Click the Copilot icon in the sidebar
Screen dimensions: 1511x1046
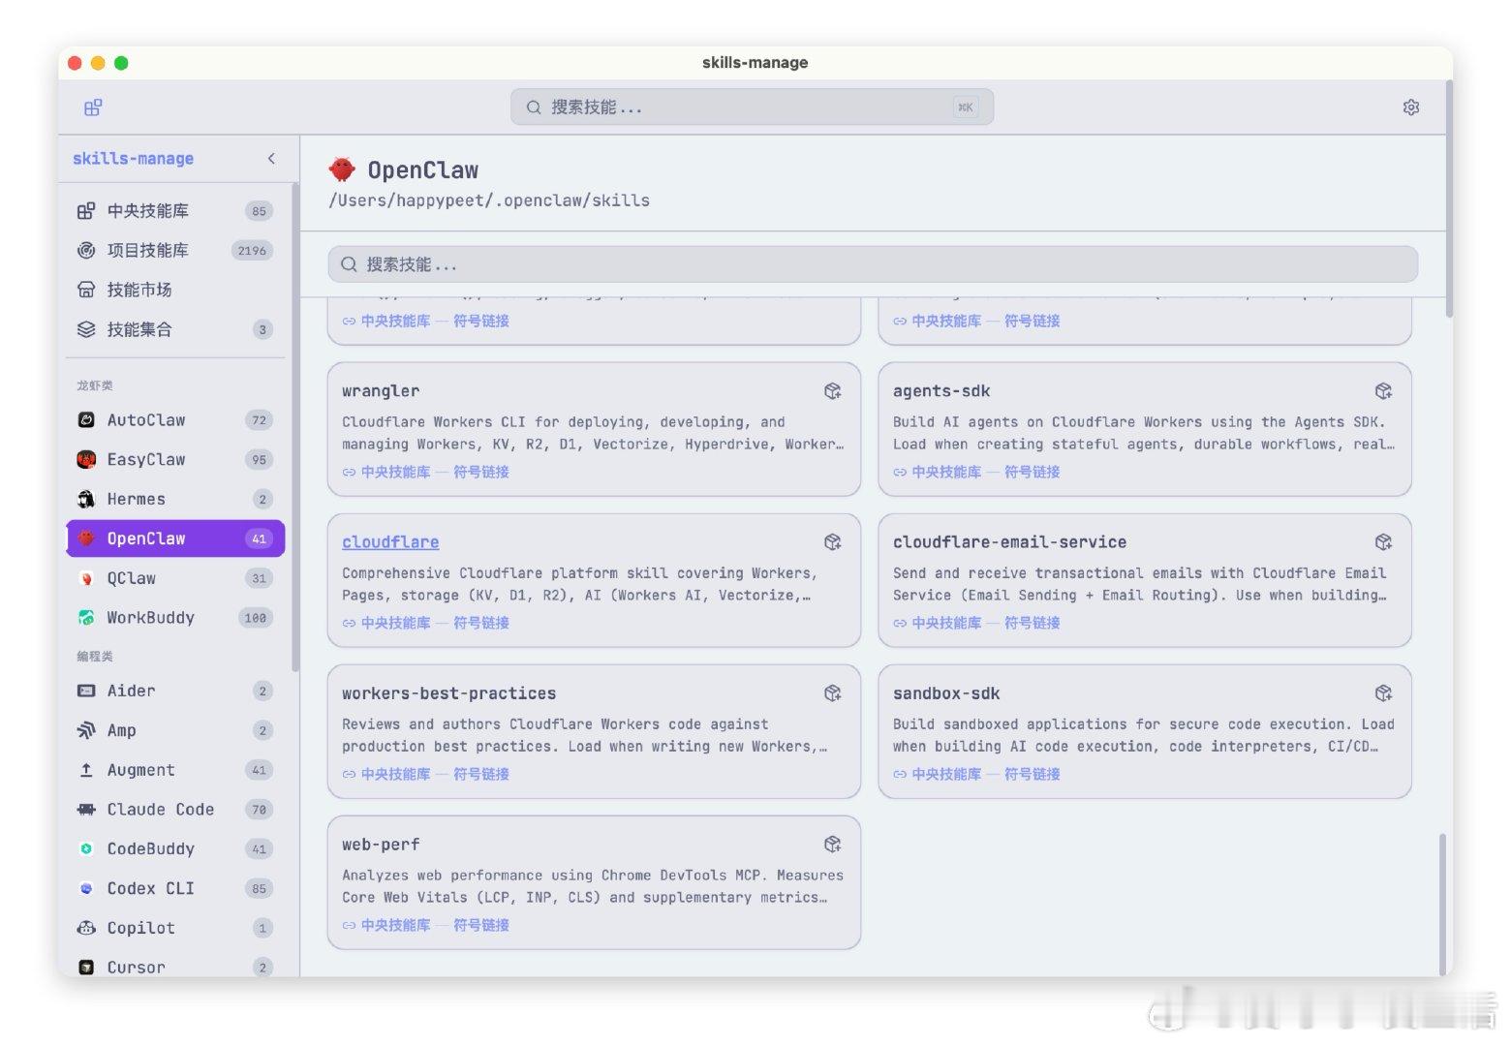[x=86, y=928]
